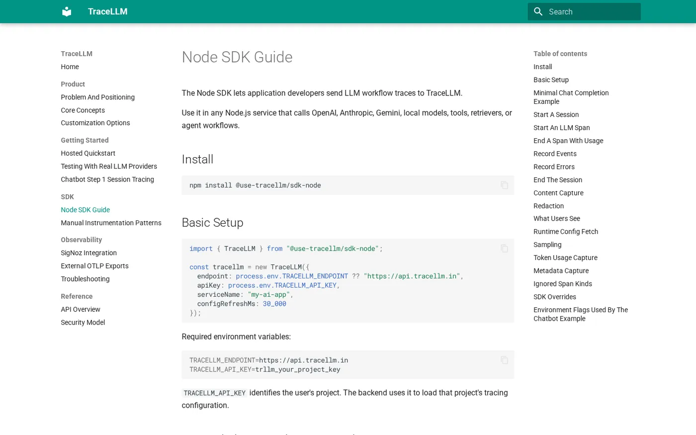
Task: Jump to Token Usage Capture section
Action: [565, 258]
